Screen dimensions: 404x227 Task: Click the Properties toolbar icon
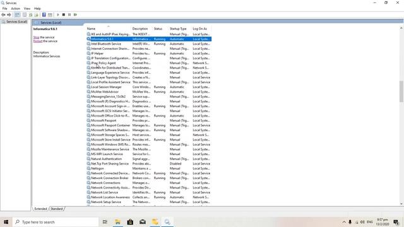25,15
